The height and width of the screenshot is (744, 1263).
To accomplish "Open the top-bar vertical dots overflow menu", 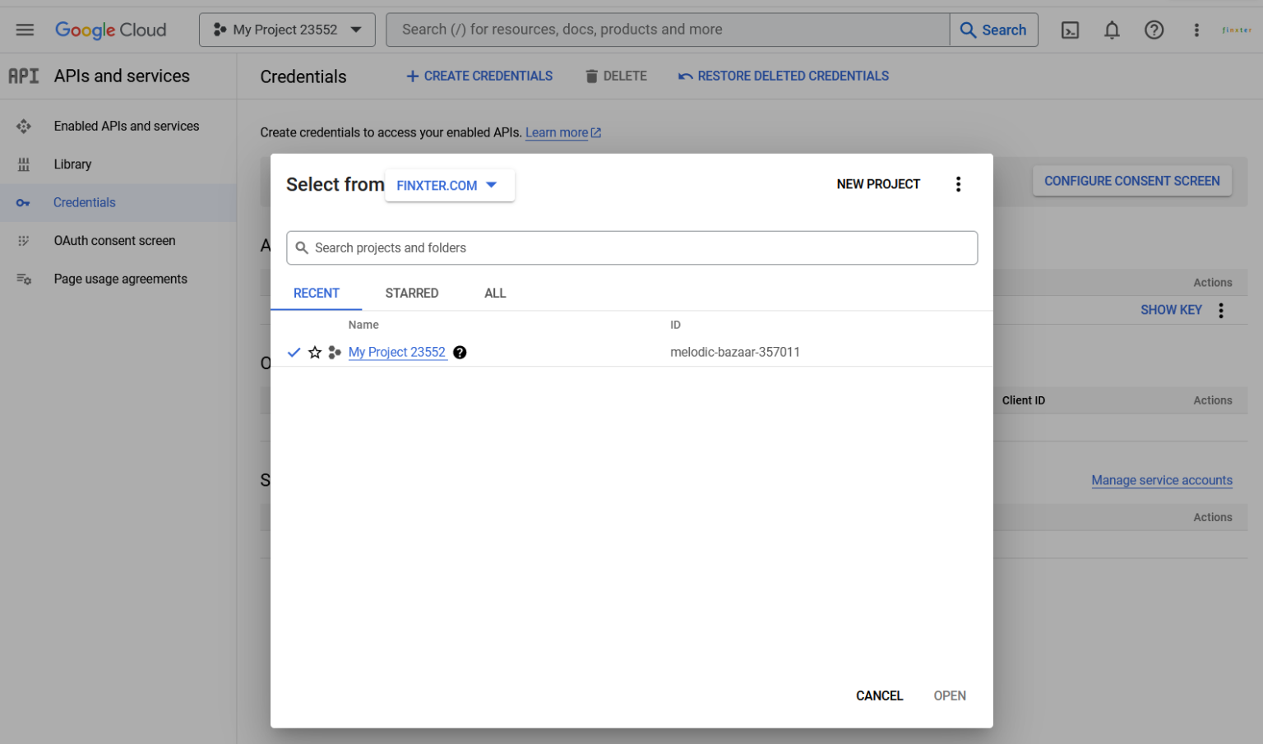I will [1196, 30].
